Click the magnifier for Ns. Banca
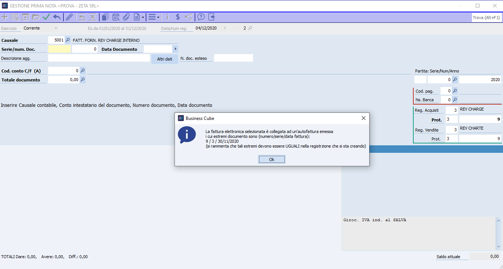 tap(455, 100)
